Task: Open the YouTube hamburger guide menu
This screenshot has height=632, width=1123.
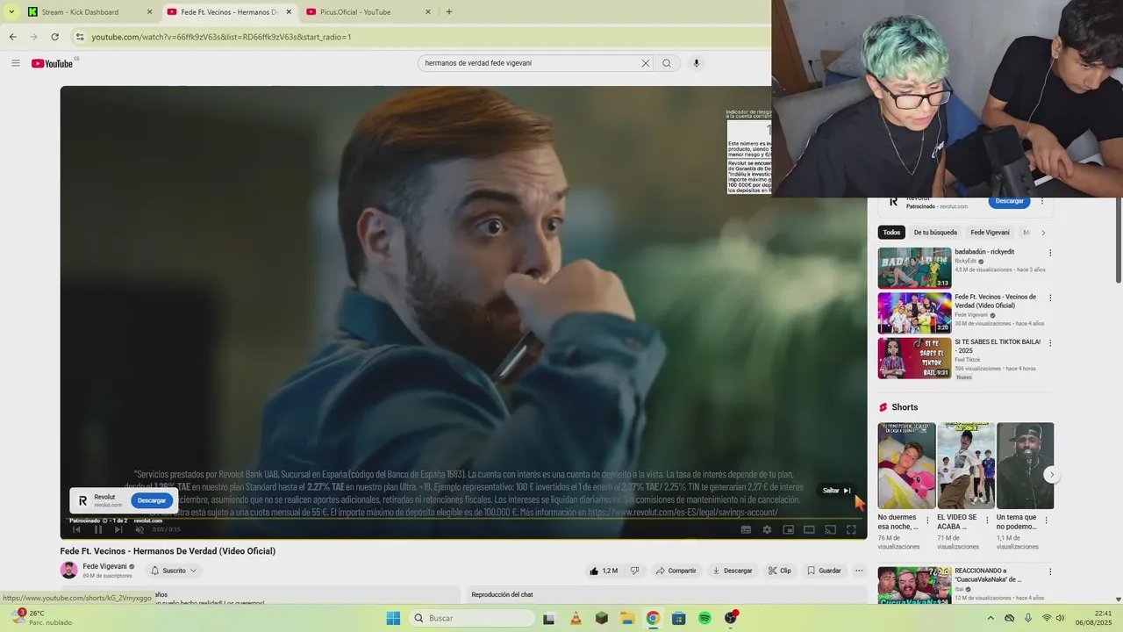Action: click(x=15, y=63)
